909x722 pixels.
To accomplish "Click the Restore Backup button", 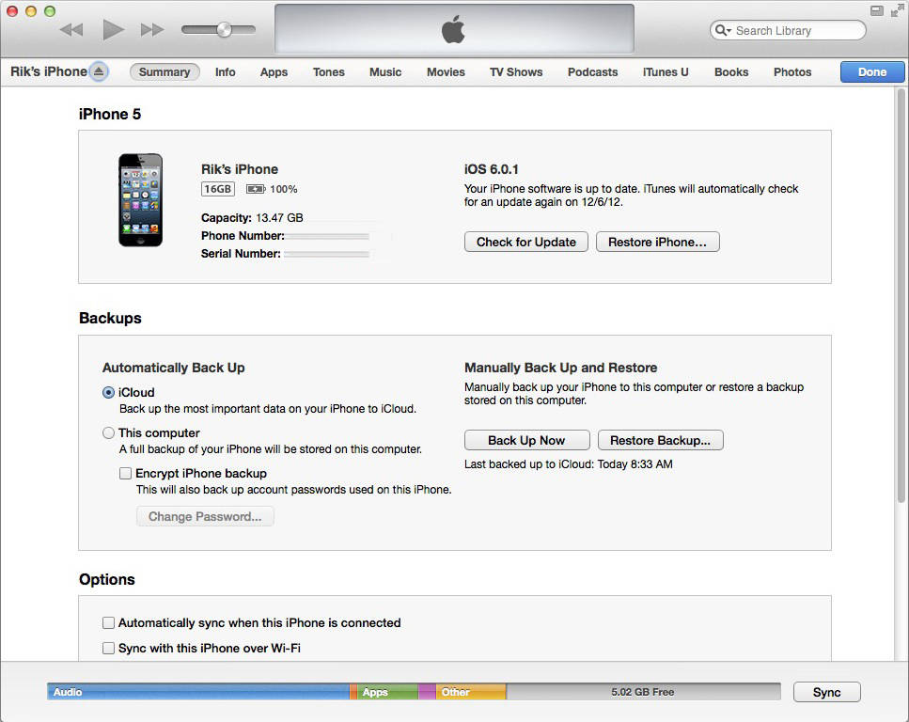I will click(660, 440).
